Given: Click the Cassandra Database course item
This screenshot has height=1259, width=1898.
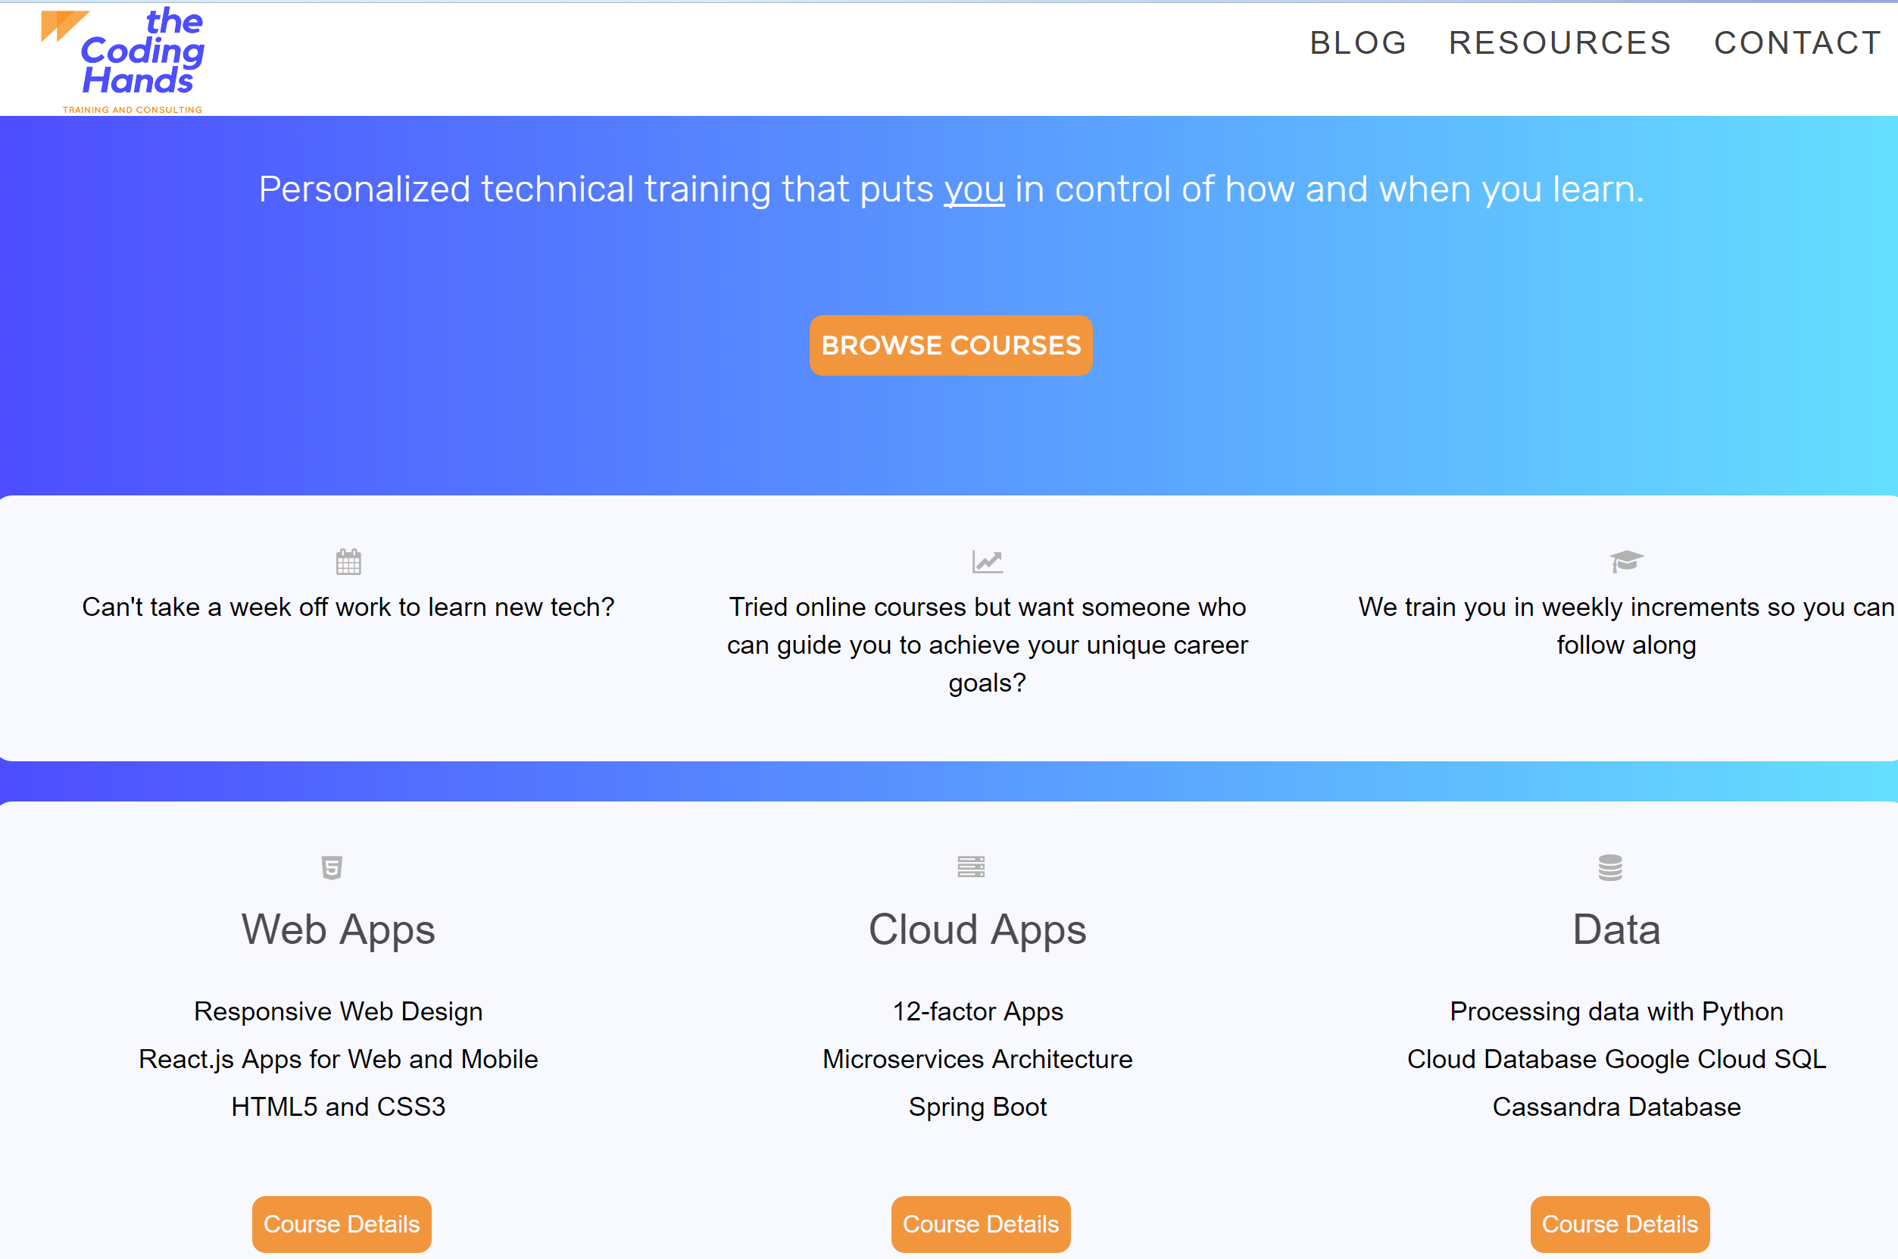Looking at the screenshot, I should coord(1616,1107).
